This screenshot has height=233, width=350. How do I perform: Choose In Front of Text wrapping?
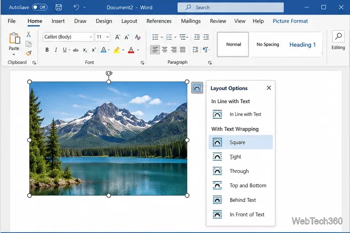(241, 214)
